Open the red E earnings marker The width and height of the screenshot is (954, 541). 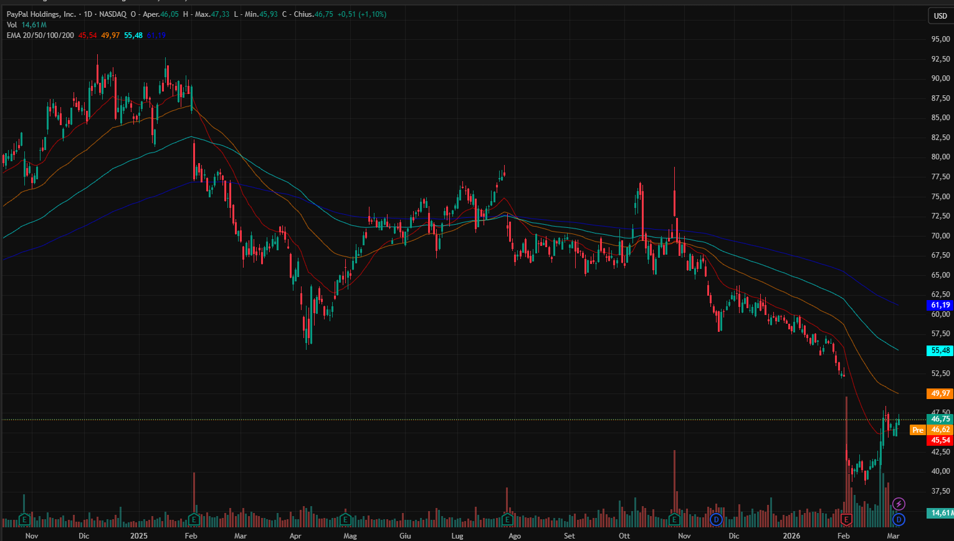[x=846, y=519]
